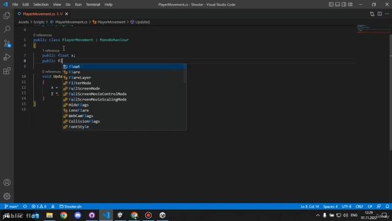Click the Scripts breadcrumb
392x221 pixels.
[39, 22]
